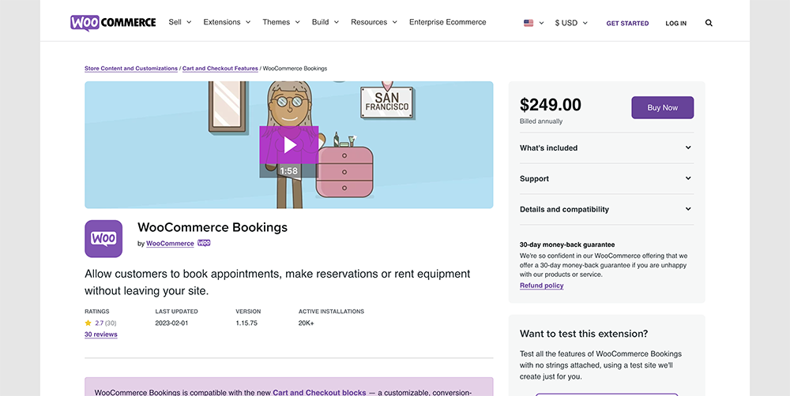Open the Build menu
Screen dimensions: 790x396
click(325, 22)
